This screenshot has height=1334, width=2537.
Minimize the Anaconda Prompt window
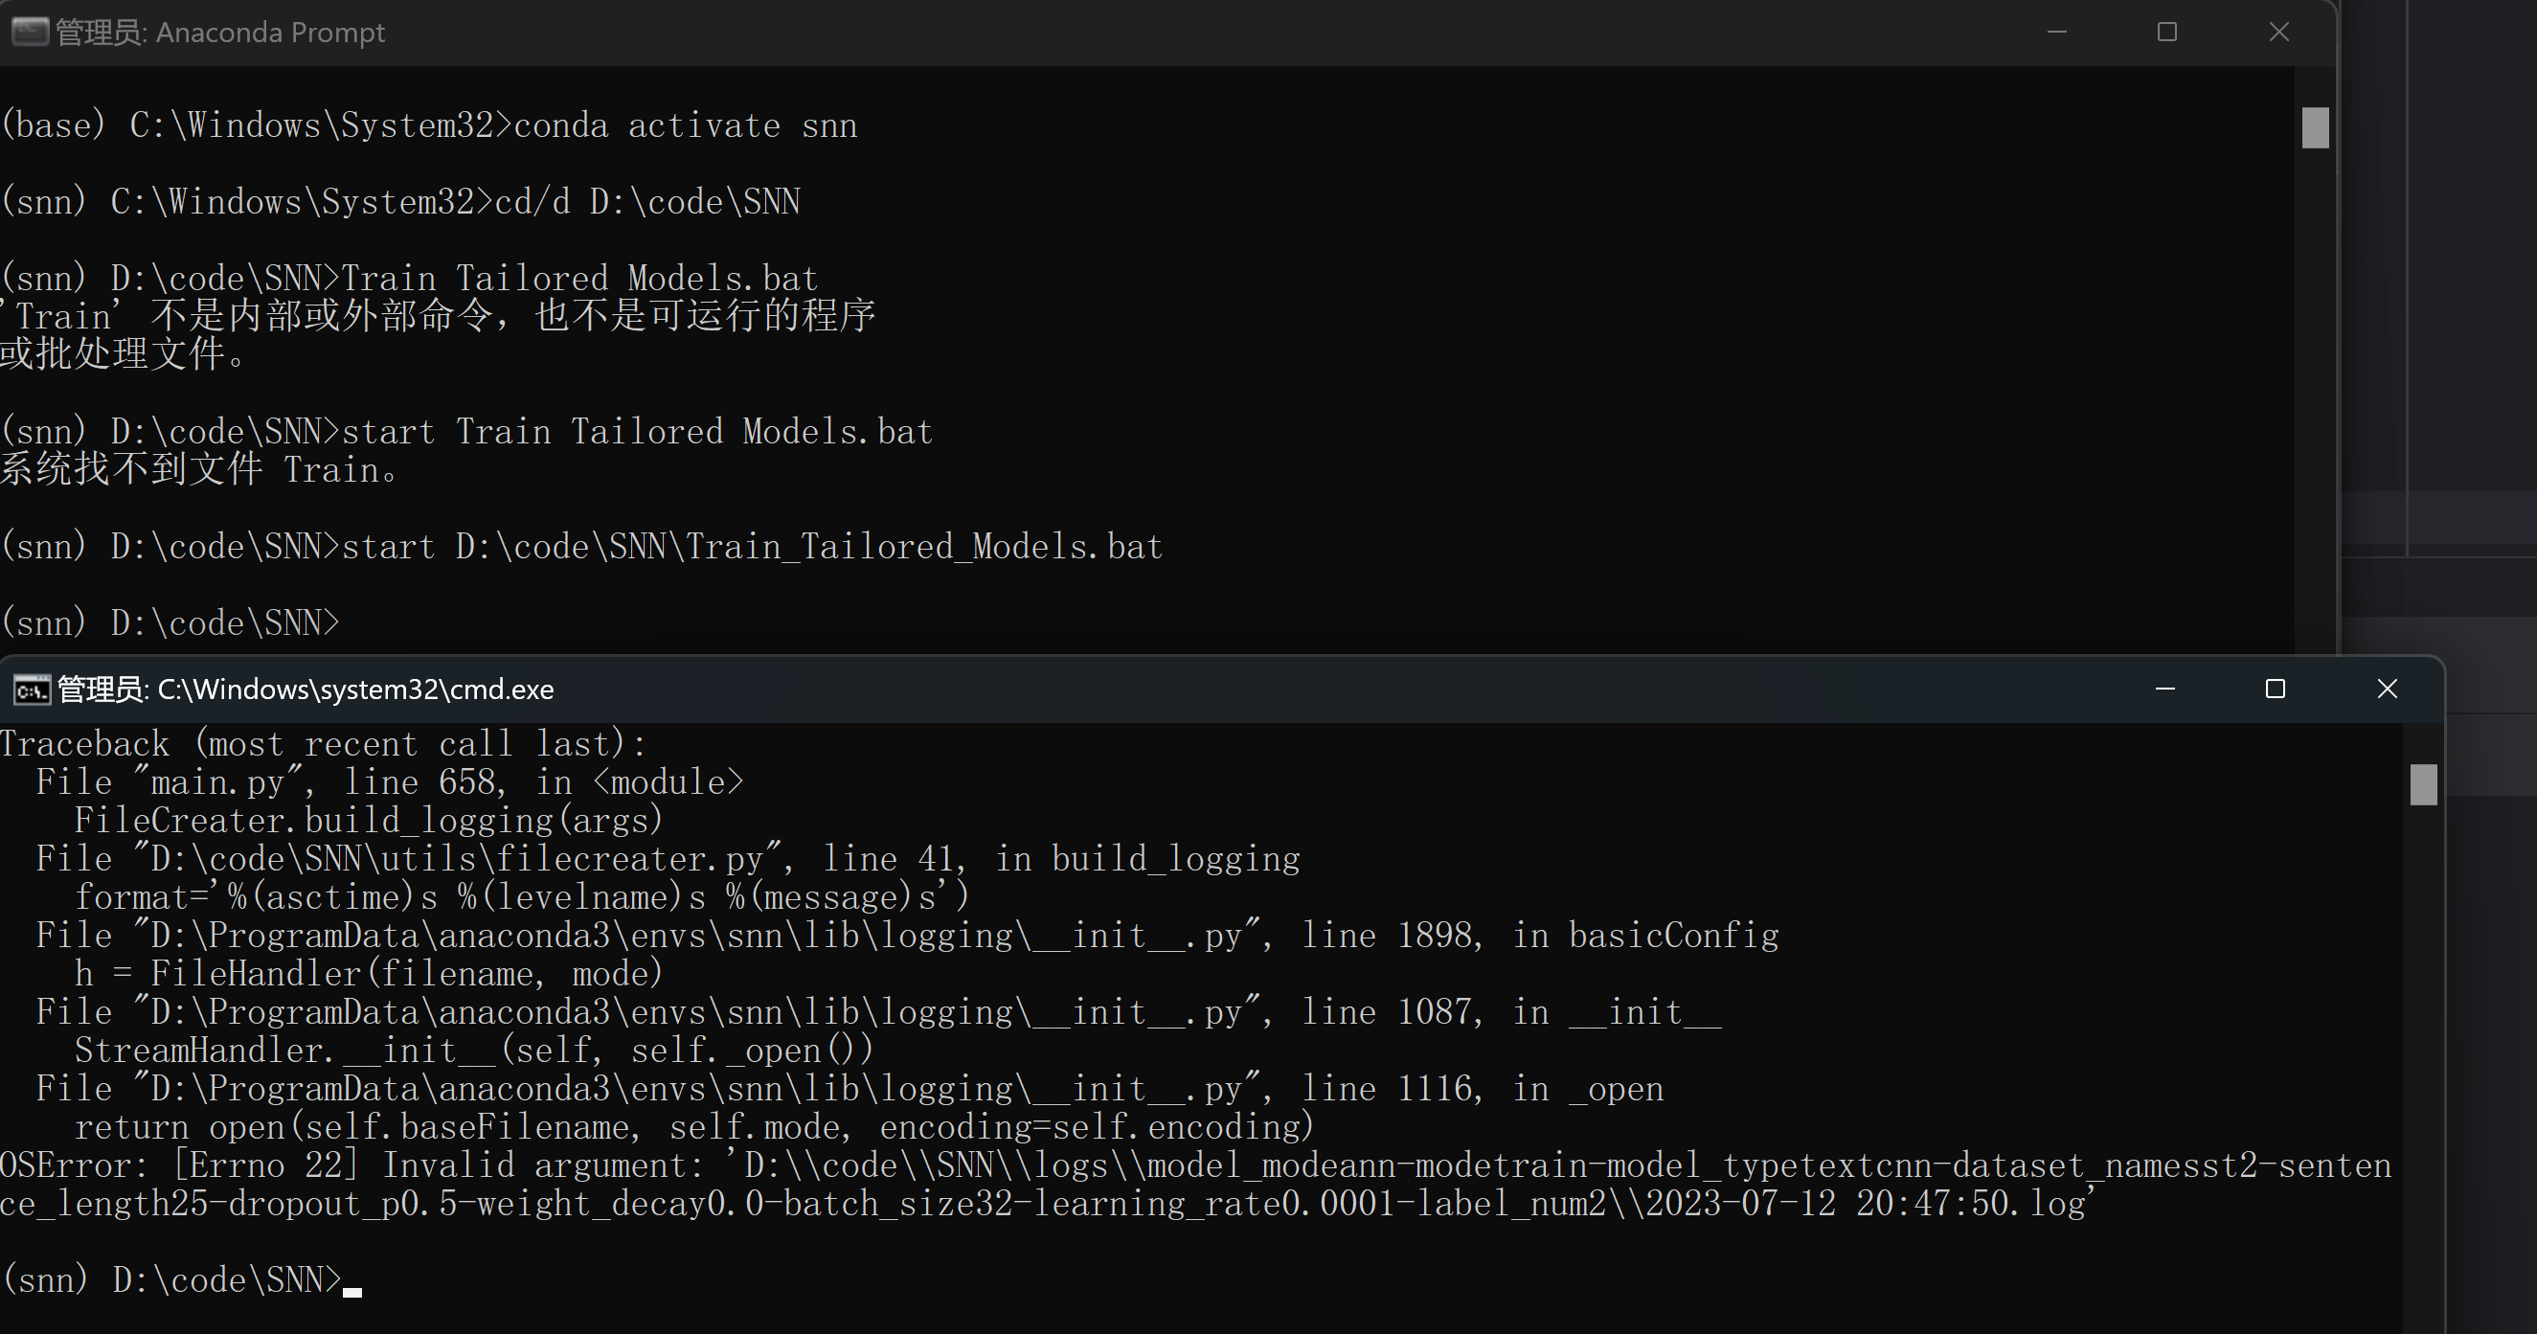tap(2056, 33)
